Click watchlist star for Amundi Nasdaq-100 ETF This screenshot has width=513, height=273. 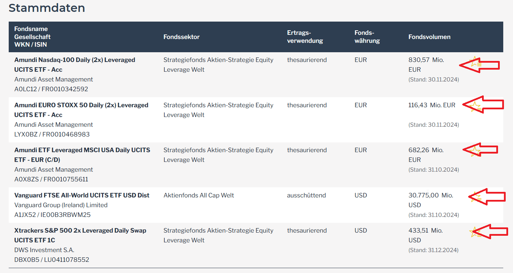pos(475,63)
